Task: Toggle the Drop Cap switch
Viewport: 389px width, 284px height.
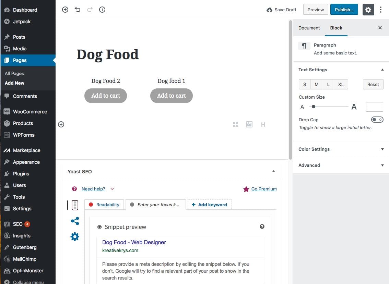Action: click(x=377, y=120)
